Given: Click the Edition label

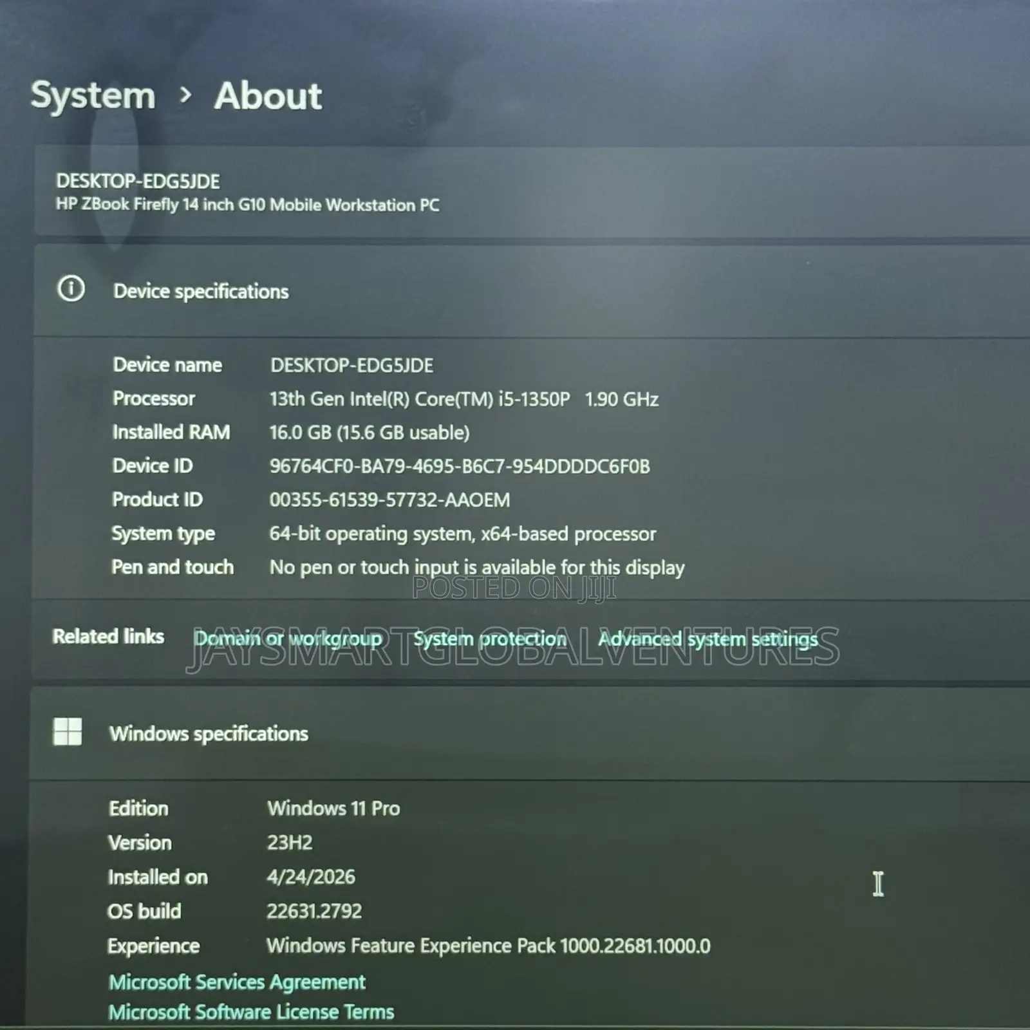Looking at the screenshot, I should pyautogui.click(x=138, y=809).
